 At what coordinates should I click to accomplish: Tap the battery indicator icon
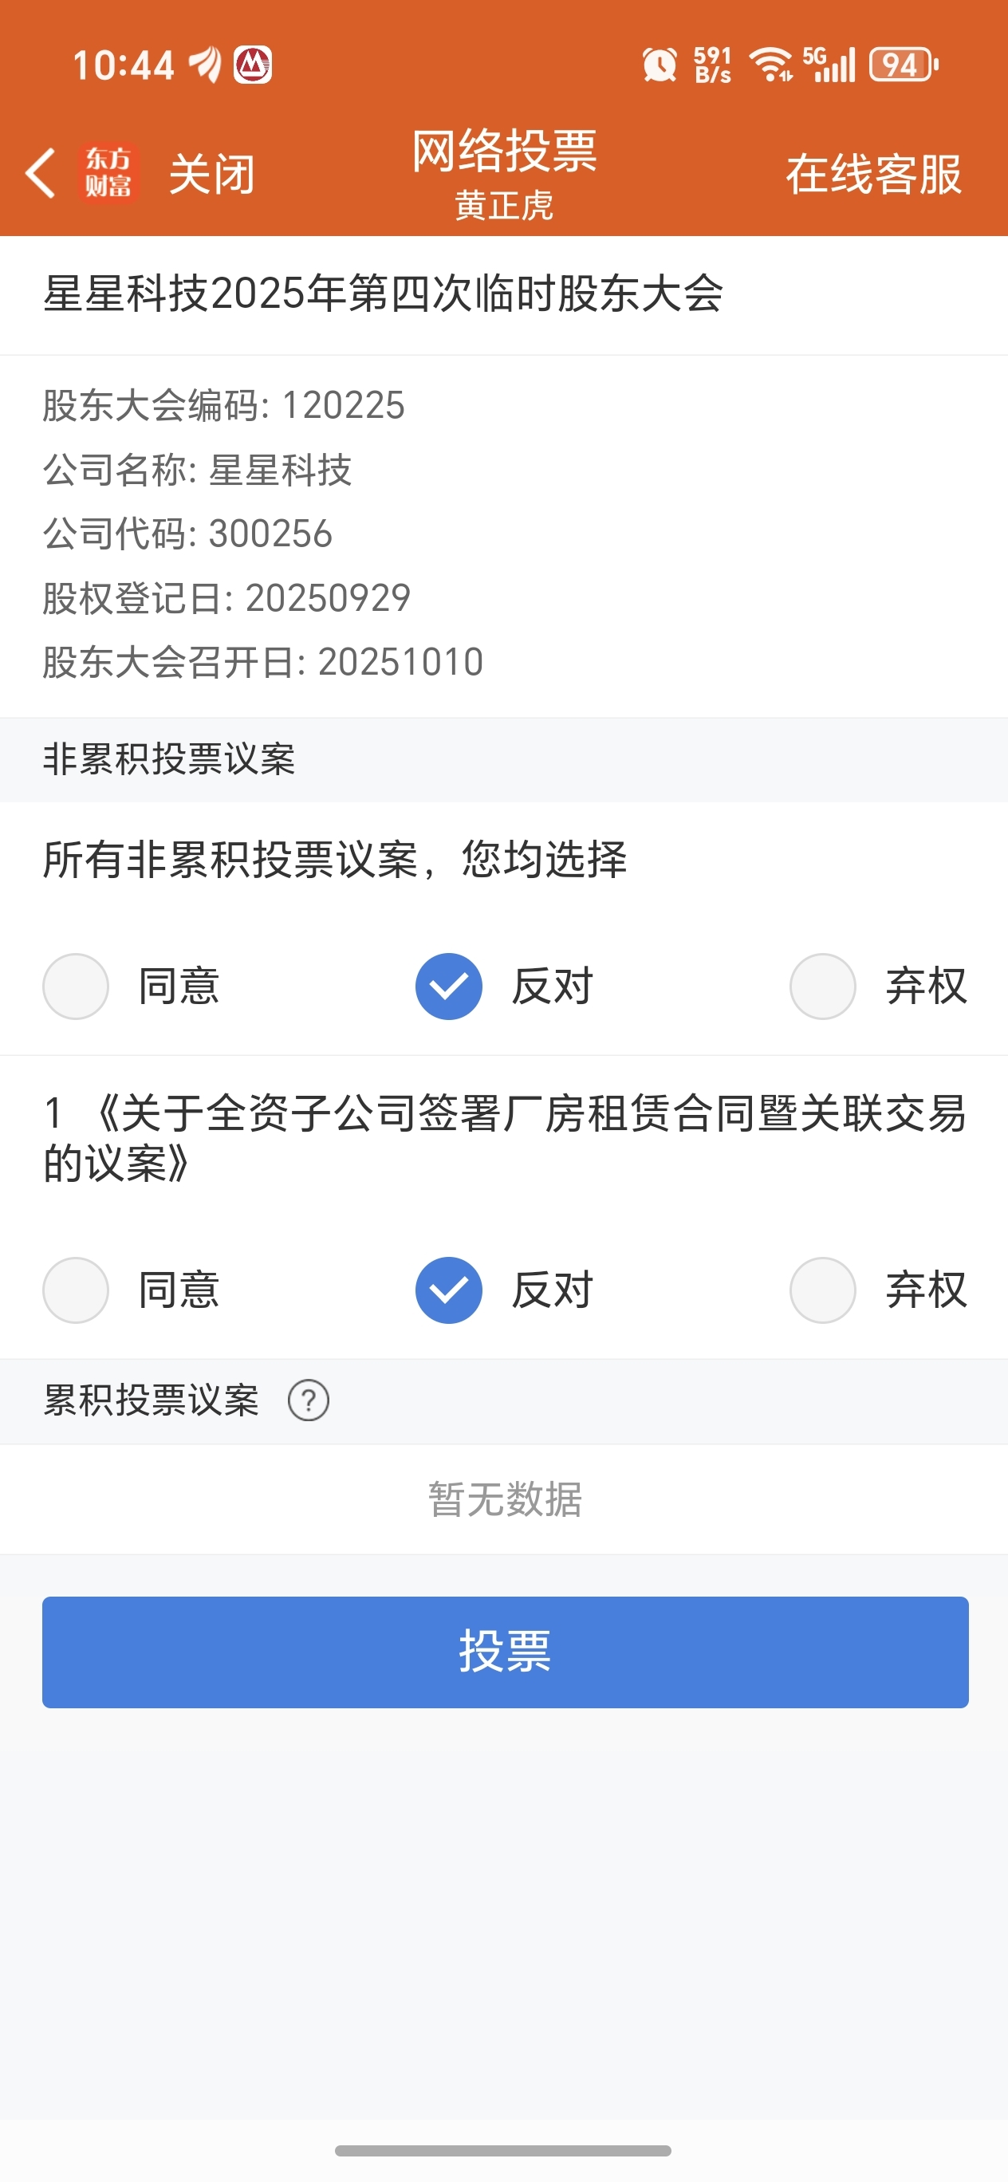tap(904, 65)
